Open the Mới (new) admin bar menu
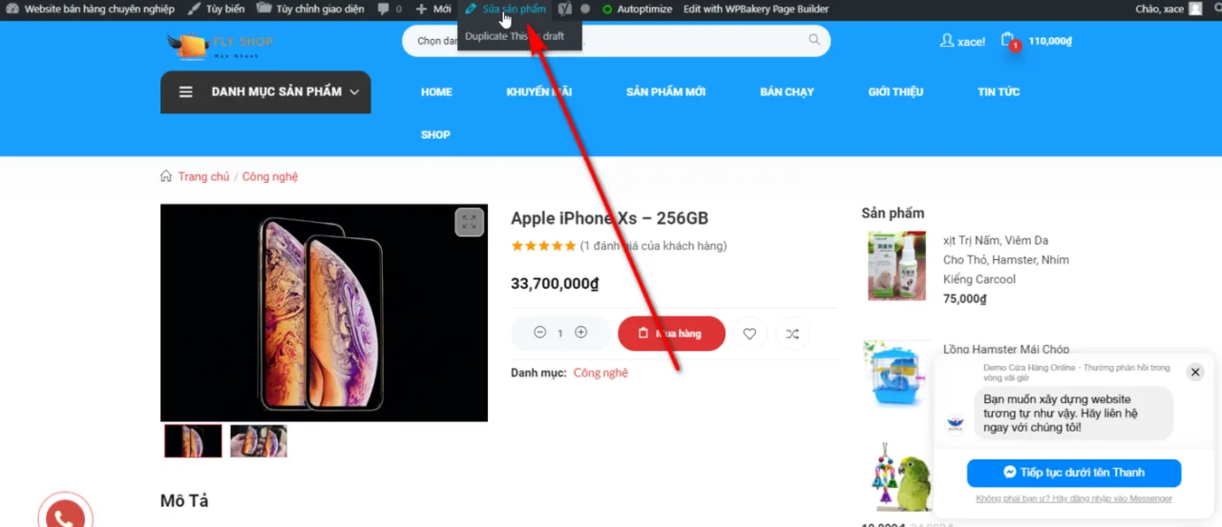Screen dimensions: 1222x527 pyautogui.click(x=433, y=9)
